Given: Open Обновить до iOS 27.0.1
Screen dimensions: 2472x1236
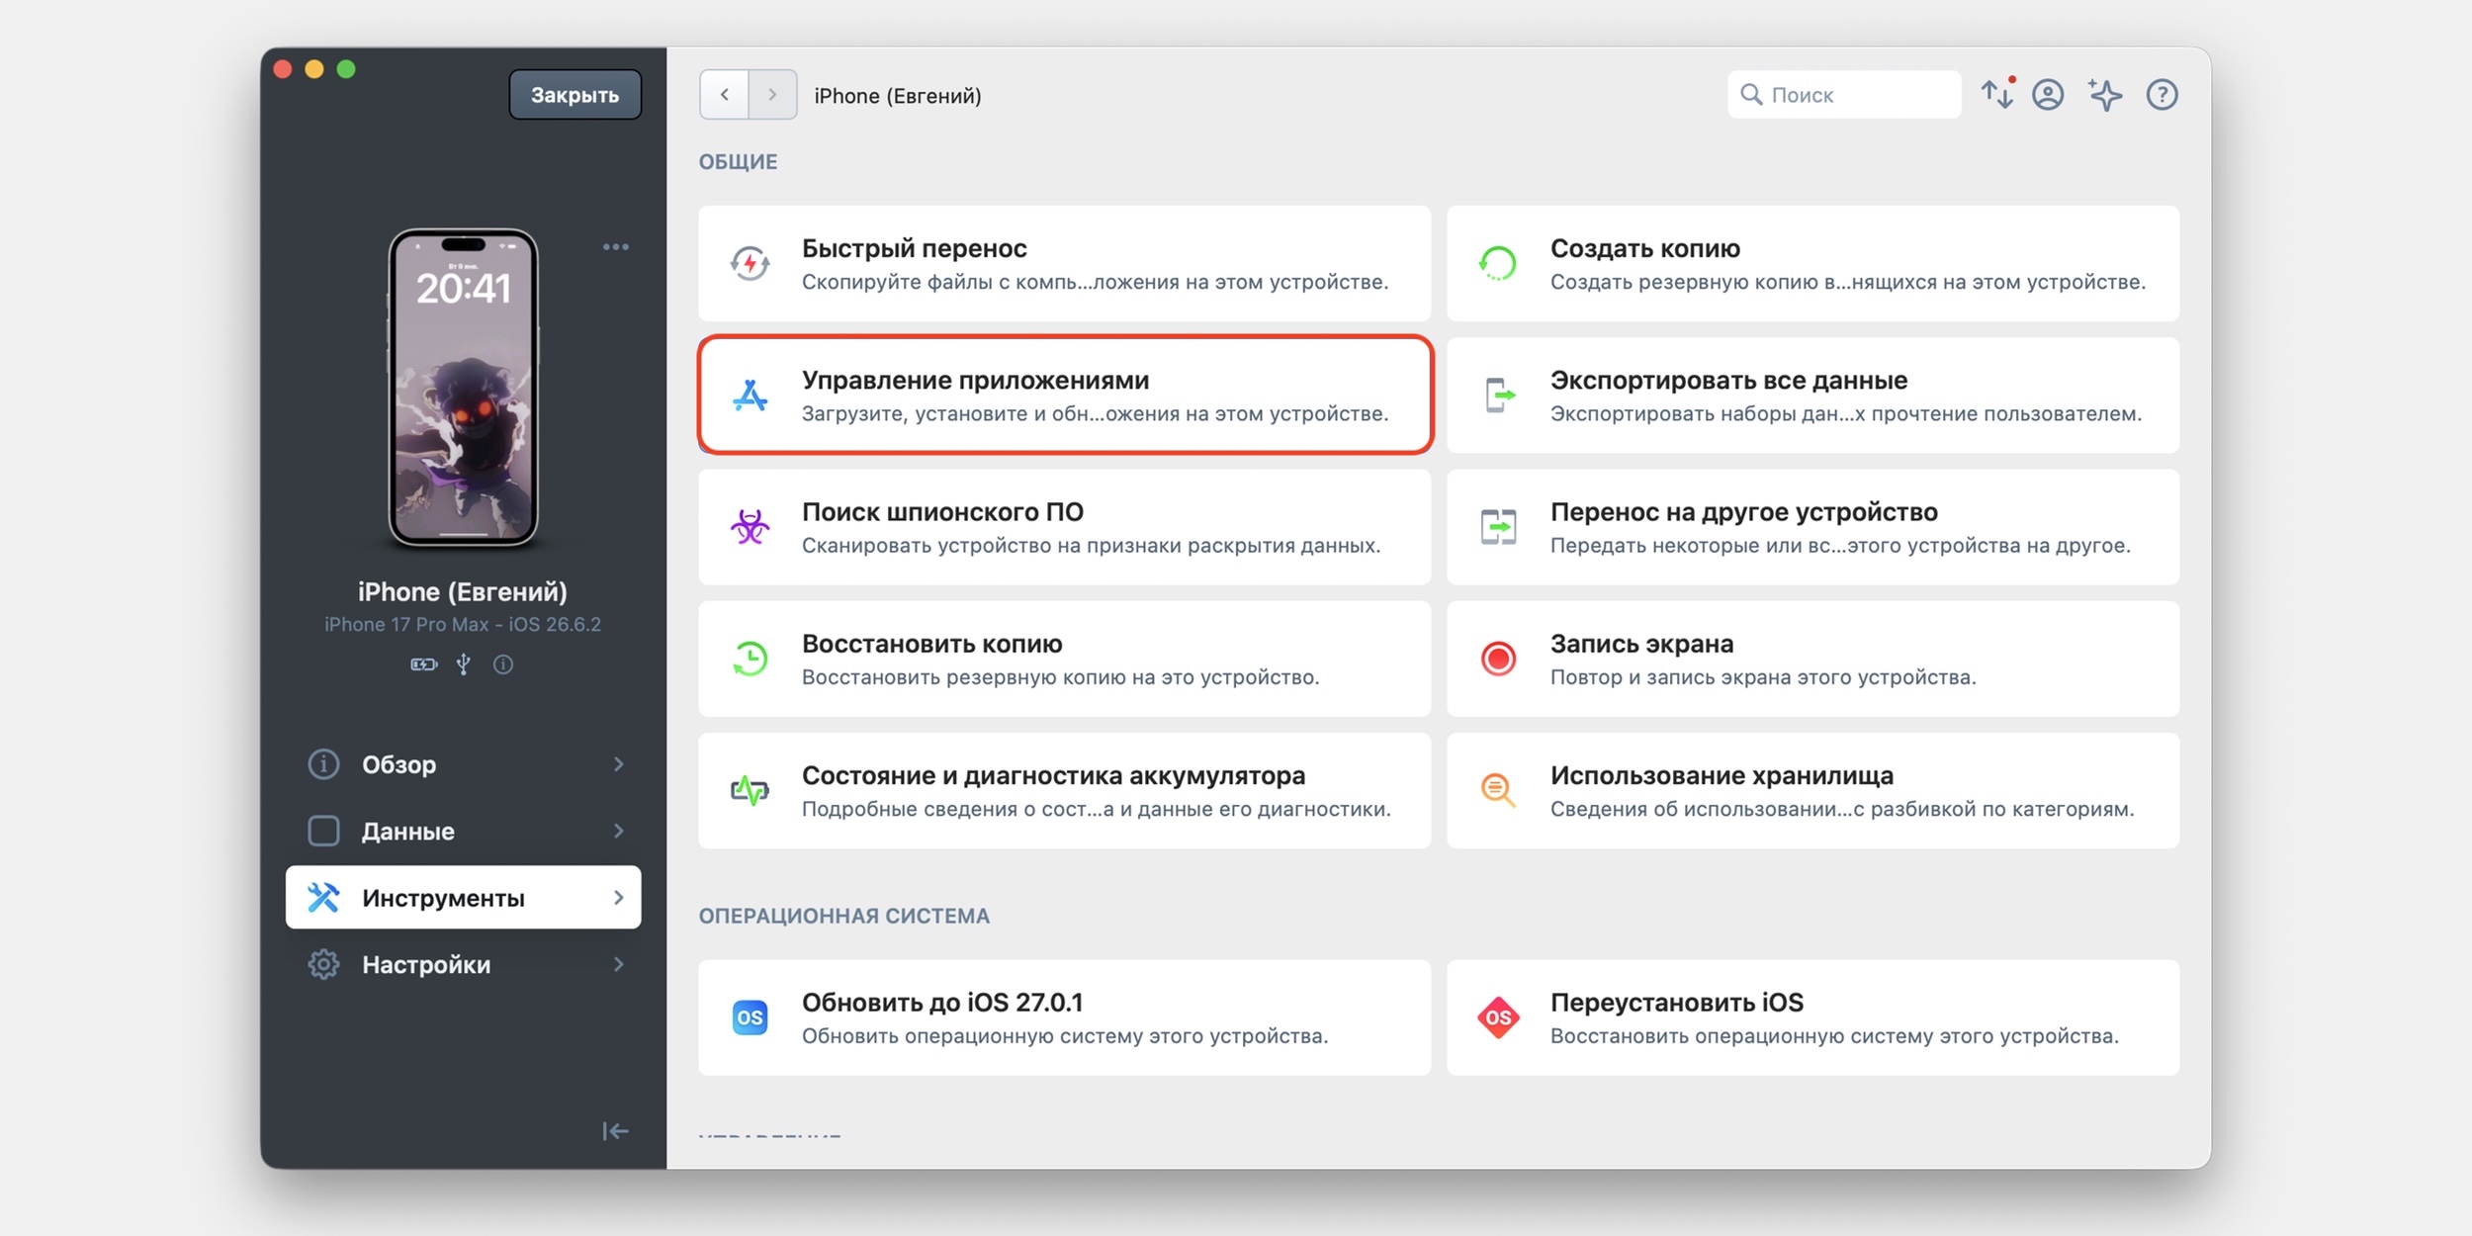Looking at the screenshot, I should [x=1064, y=1017].
